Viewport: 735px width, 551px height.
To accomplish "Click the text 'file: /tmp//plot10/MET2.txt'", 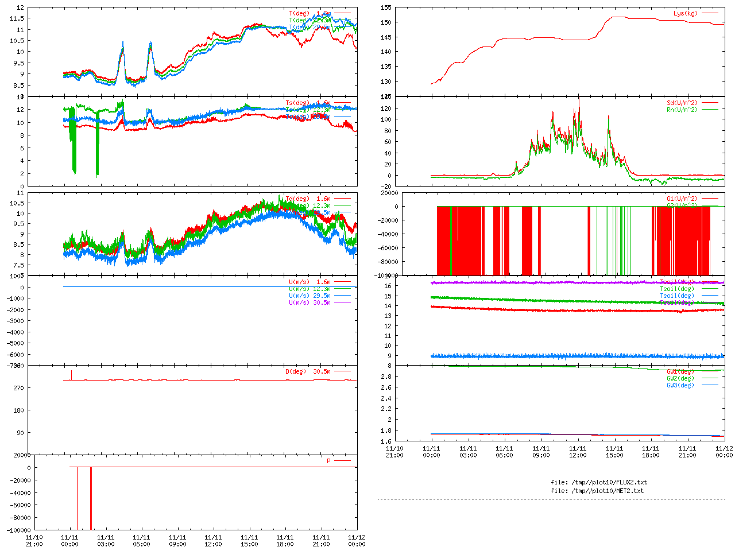I will click(597, 491).
